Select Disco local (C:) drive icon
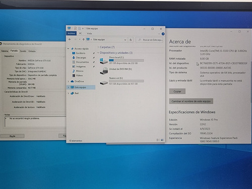 (104, 60)
